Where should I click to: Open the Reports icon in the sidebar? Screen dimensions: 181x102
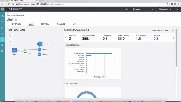(3, 45)
